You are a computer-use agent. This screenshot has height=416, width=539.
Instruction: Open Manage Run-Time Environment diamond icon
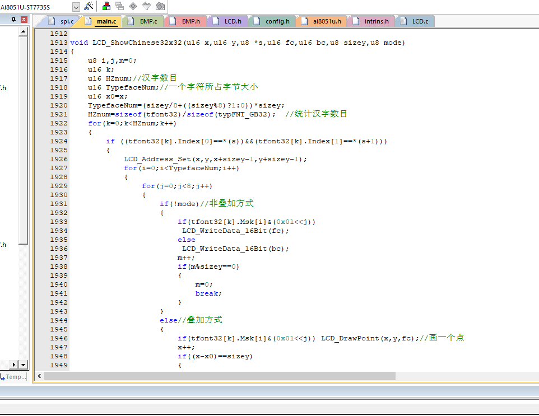tap(133, 6)
